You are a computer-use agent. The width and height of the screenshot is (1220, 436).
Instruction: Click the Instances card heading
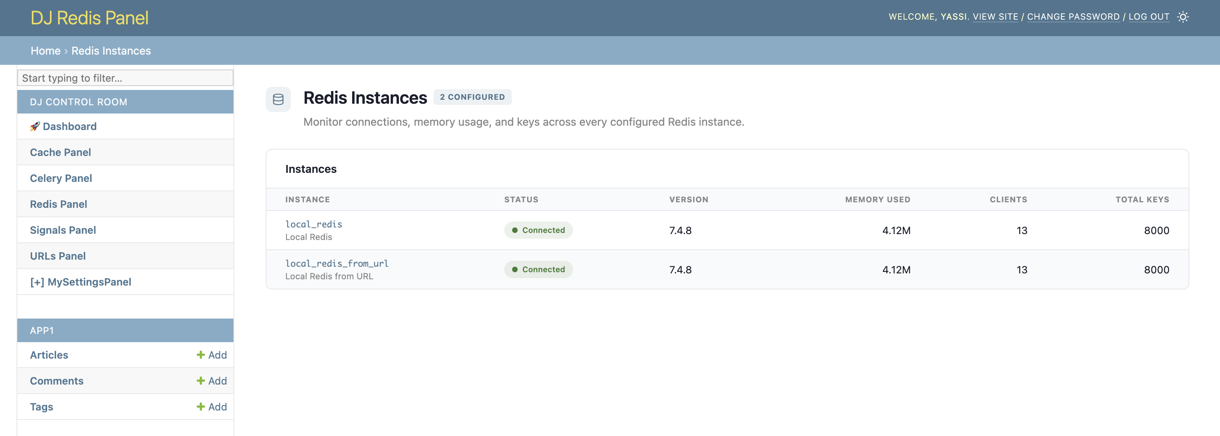[311, 169]
